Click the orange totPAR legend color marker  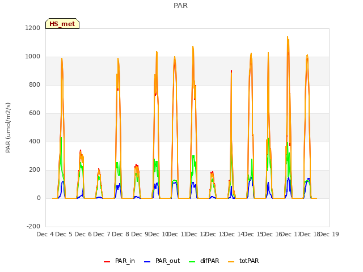(x=231, y=262)
